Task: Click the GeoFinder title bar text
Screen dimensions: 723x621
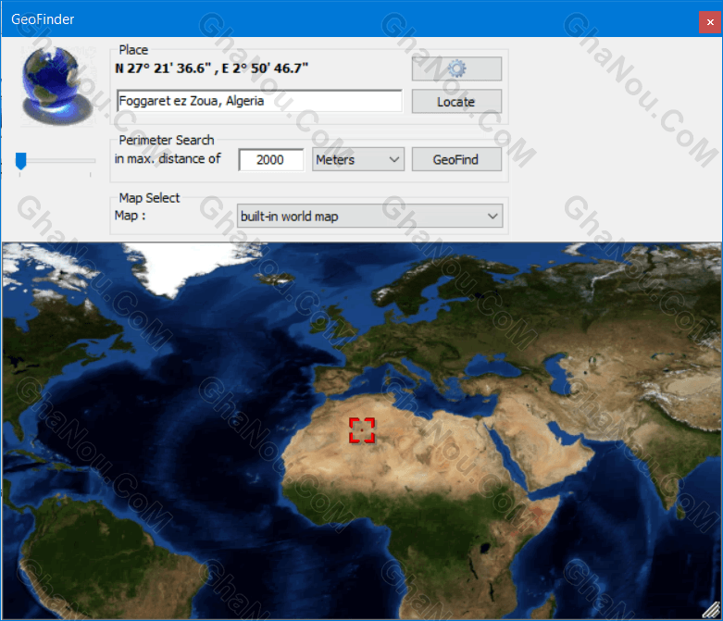Action: pos(43,19)
